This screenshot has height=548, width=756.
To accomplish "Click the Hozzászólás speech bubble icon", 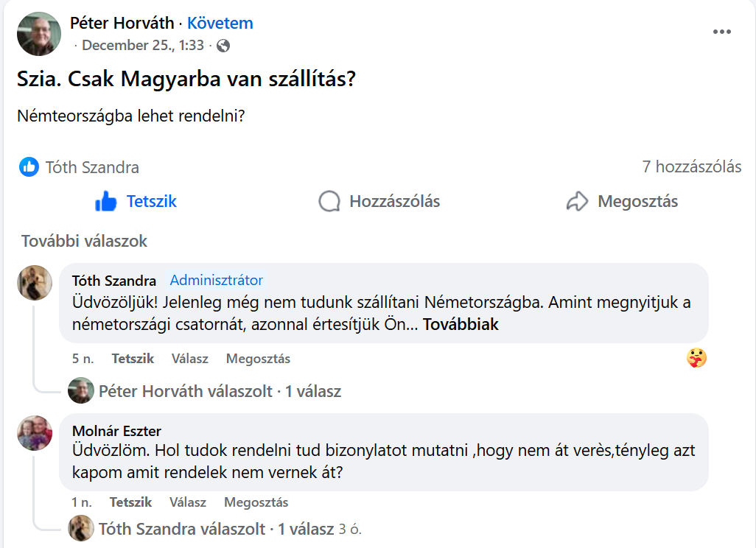I will (x=329, y=202).
